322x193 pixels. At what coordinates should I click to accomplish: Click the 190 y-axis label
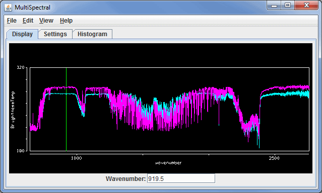click(x=21, y=151)
